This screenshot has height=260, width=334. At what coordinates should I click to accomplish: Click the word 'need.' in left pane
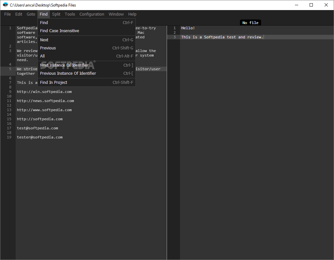click(x=22, y=60)
